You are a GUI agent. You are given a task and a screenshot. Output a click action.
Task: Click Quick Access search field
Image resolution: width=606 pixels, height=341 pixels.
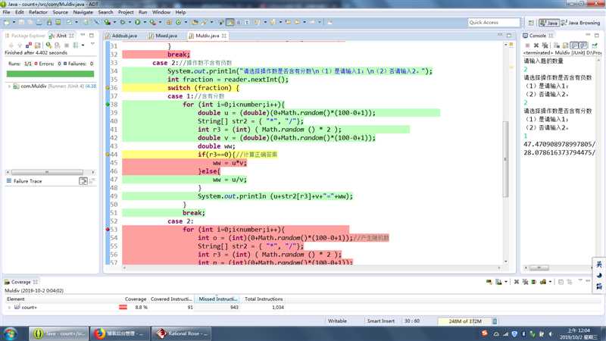point(494,23)
